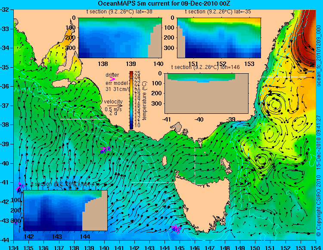Open the temperature section inset for lat=-35

tap(219, 38)
